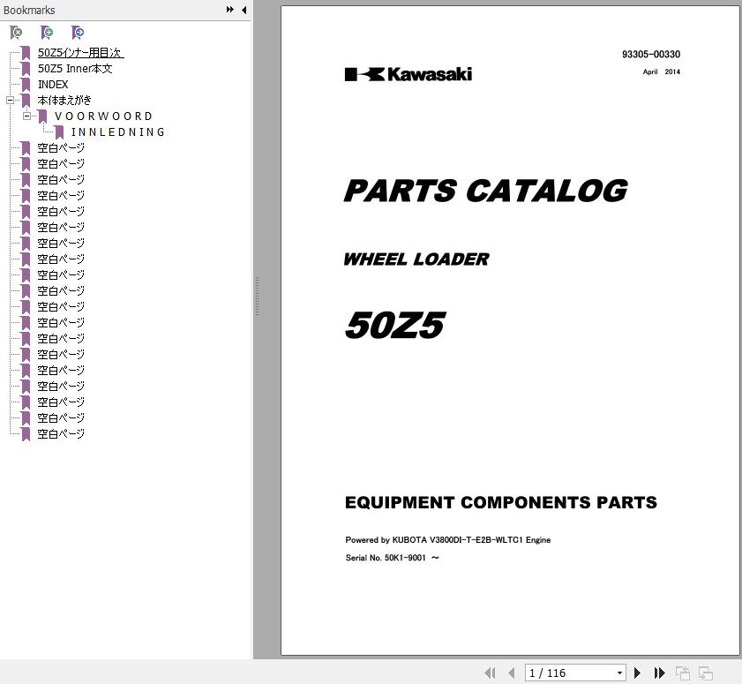Image resolution: width=742 pixels, height=684 pixels.
Task: Click the Serial No. 50K1-9001 line
Action: 393,558
